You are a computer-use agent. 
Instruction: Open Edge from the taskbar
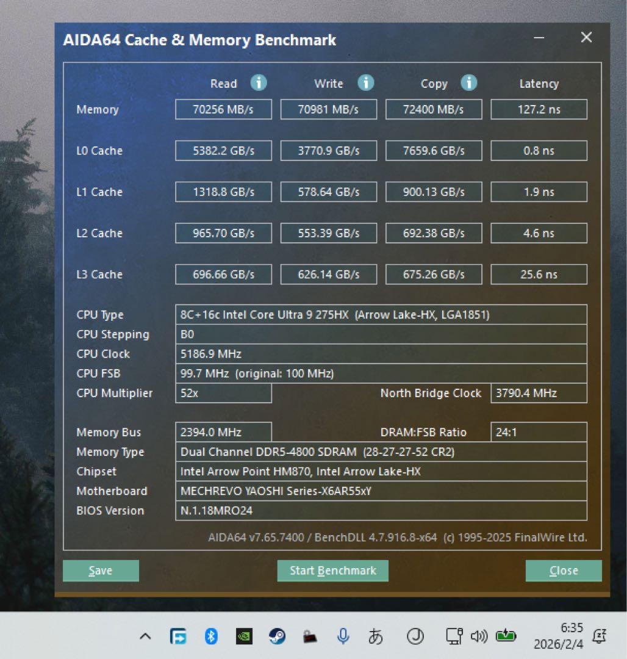(177, 636)
